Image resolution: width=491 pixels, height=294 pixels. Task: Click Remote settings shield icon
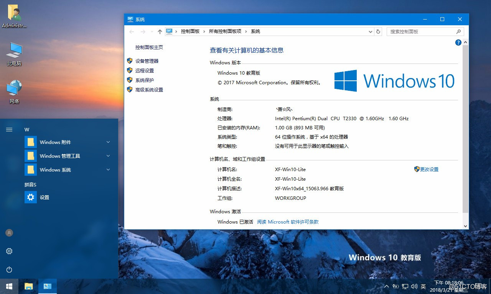pyautogui.click(x=130, y=70)
